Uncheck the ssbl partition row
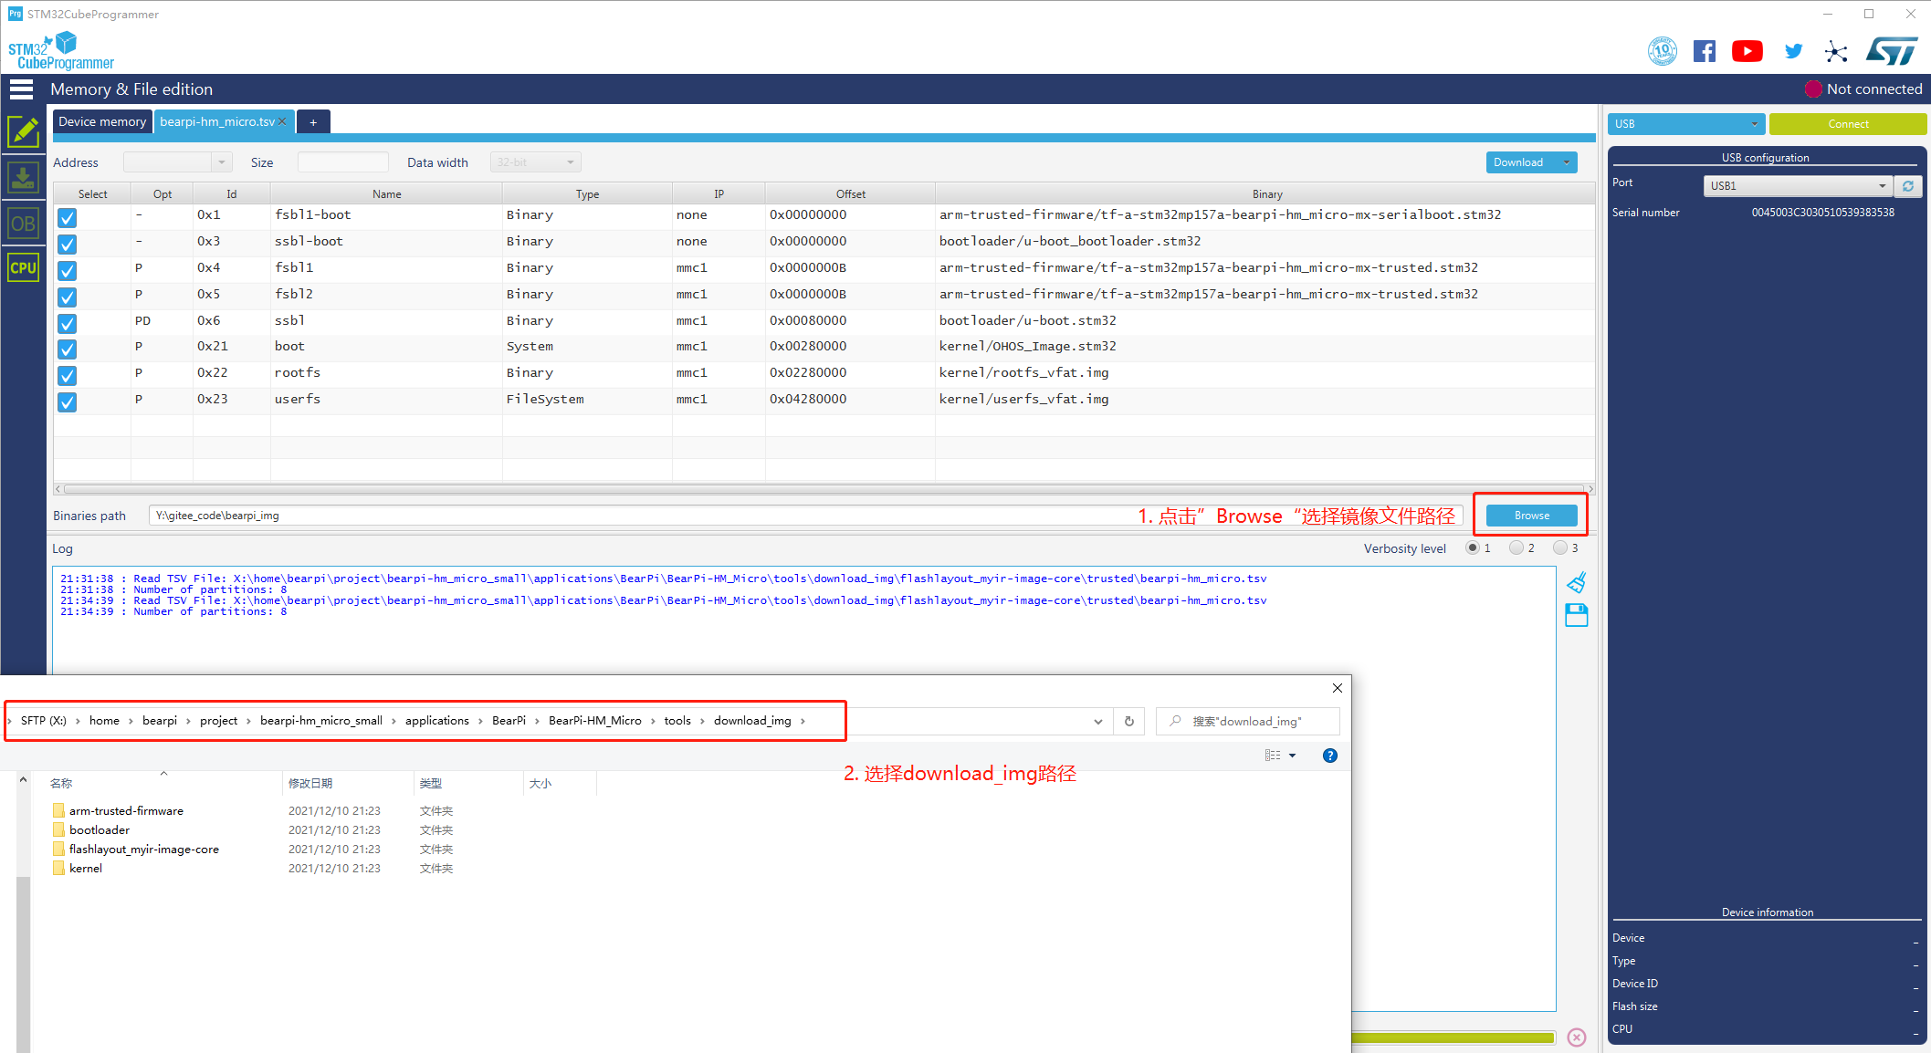This screenshot has height=1053, width=1931. point(67,323)
